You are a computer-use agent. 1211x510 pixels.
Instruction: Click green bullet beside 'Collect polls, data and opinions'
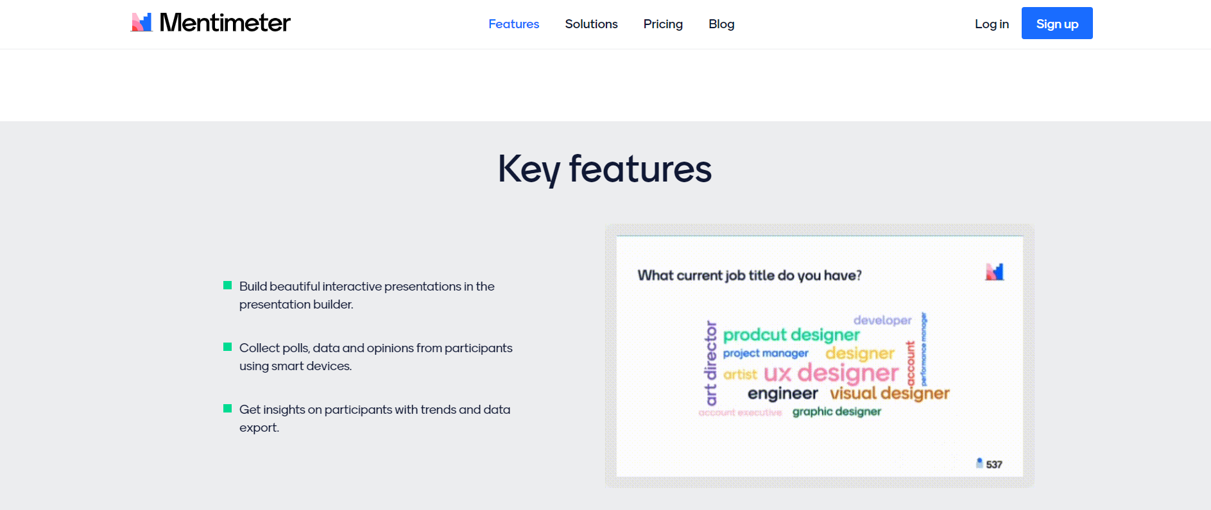227,347
